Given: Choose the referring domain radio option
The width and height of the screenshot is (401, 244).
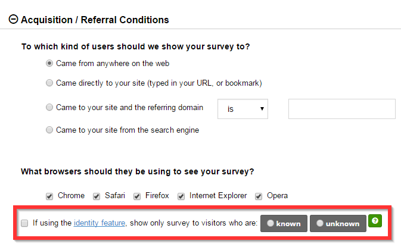Looking at the screenshot, I should click(x=49, y=108).
